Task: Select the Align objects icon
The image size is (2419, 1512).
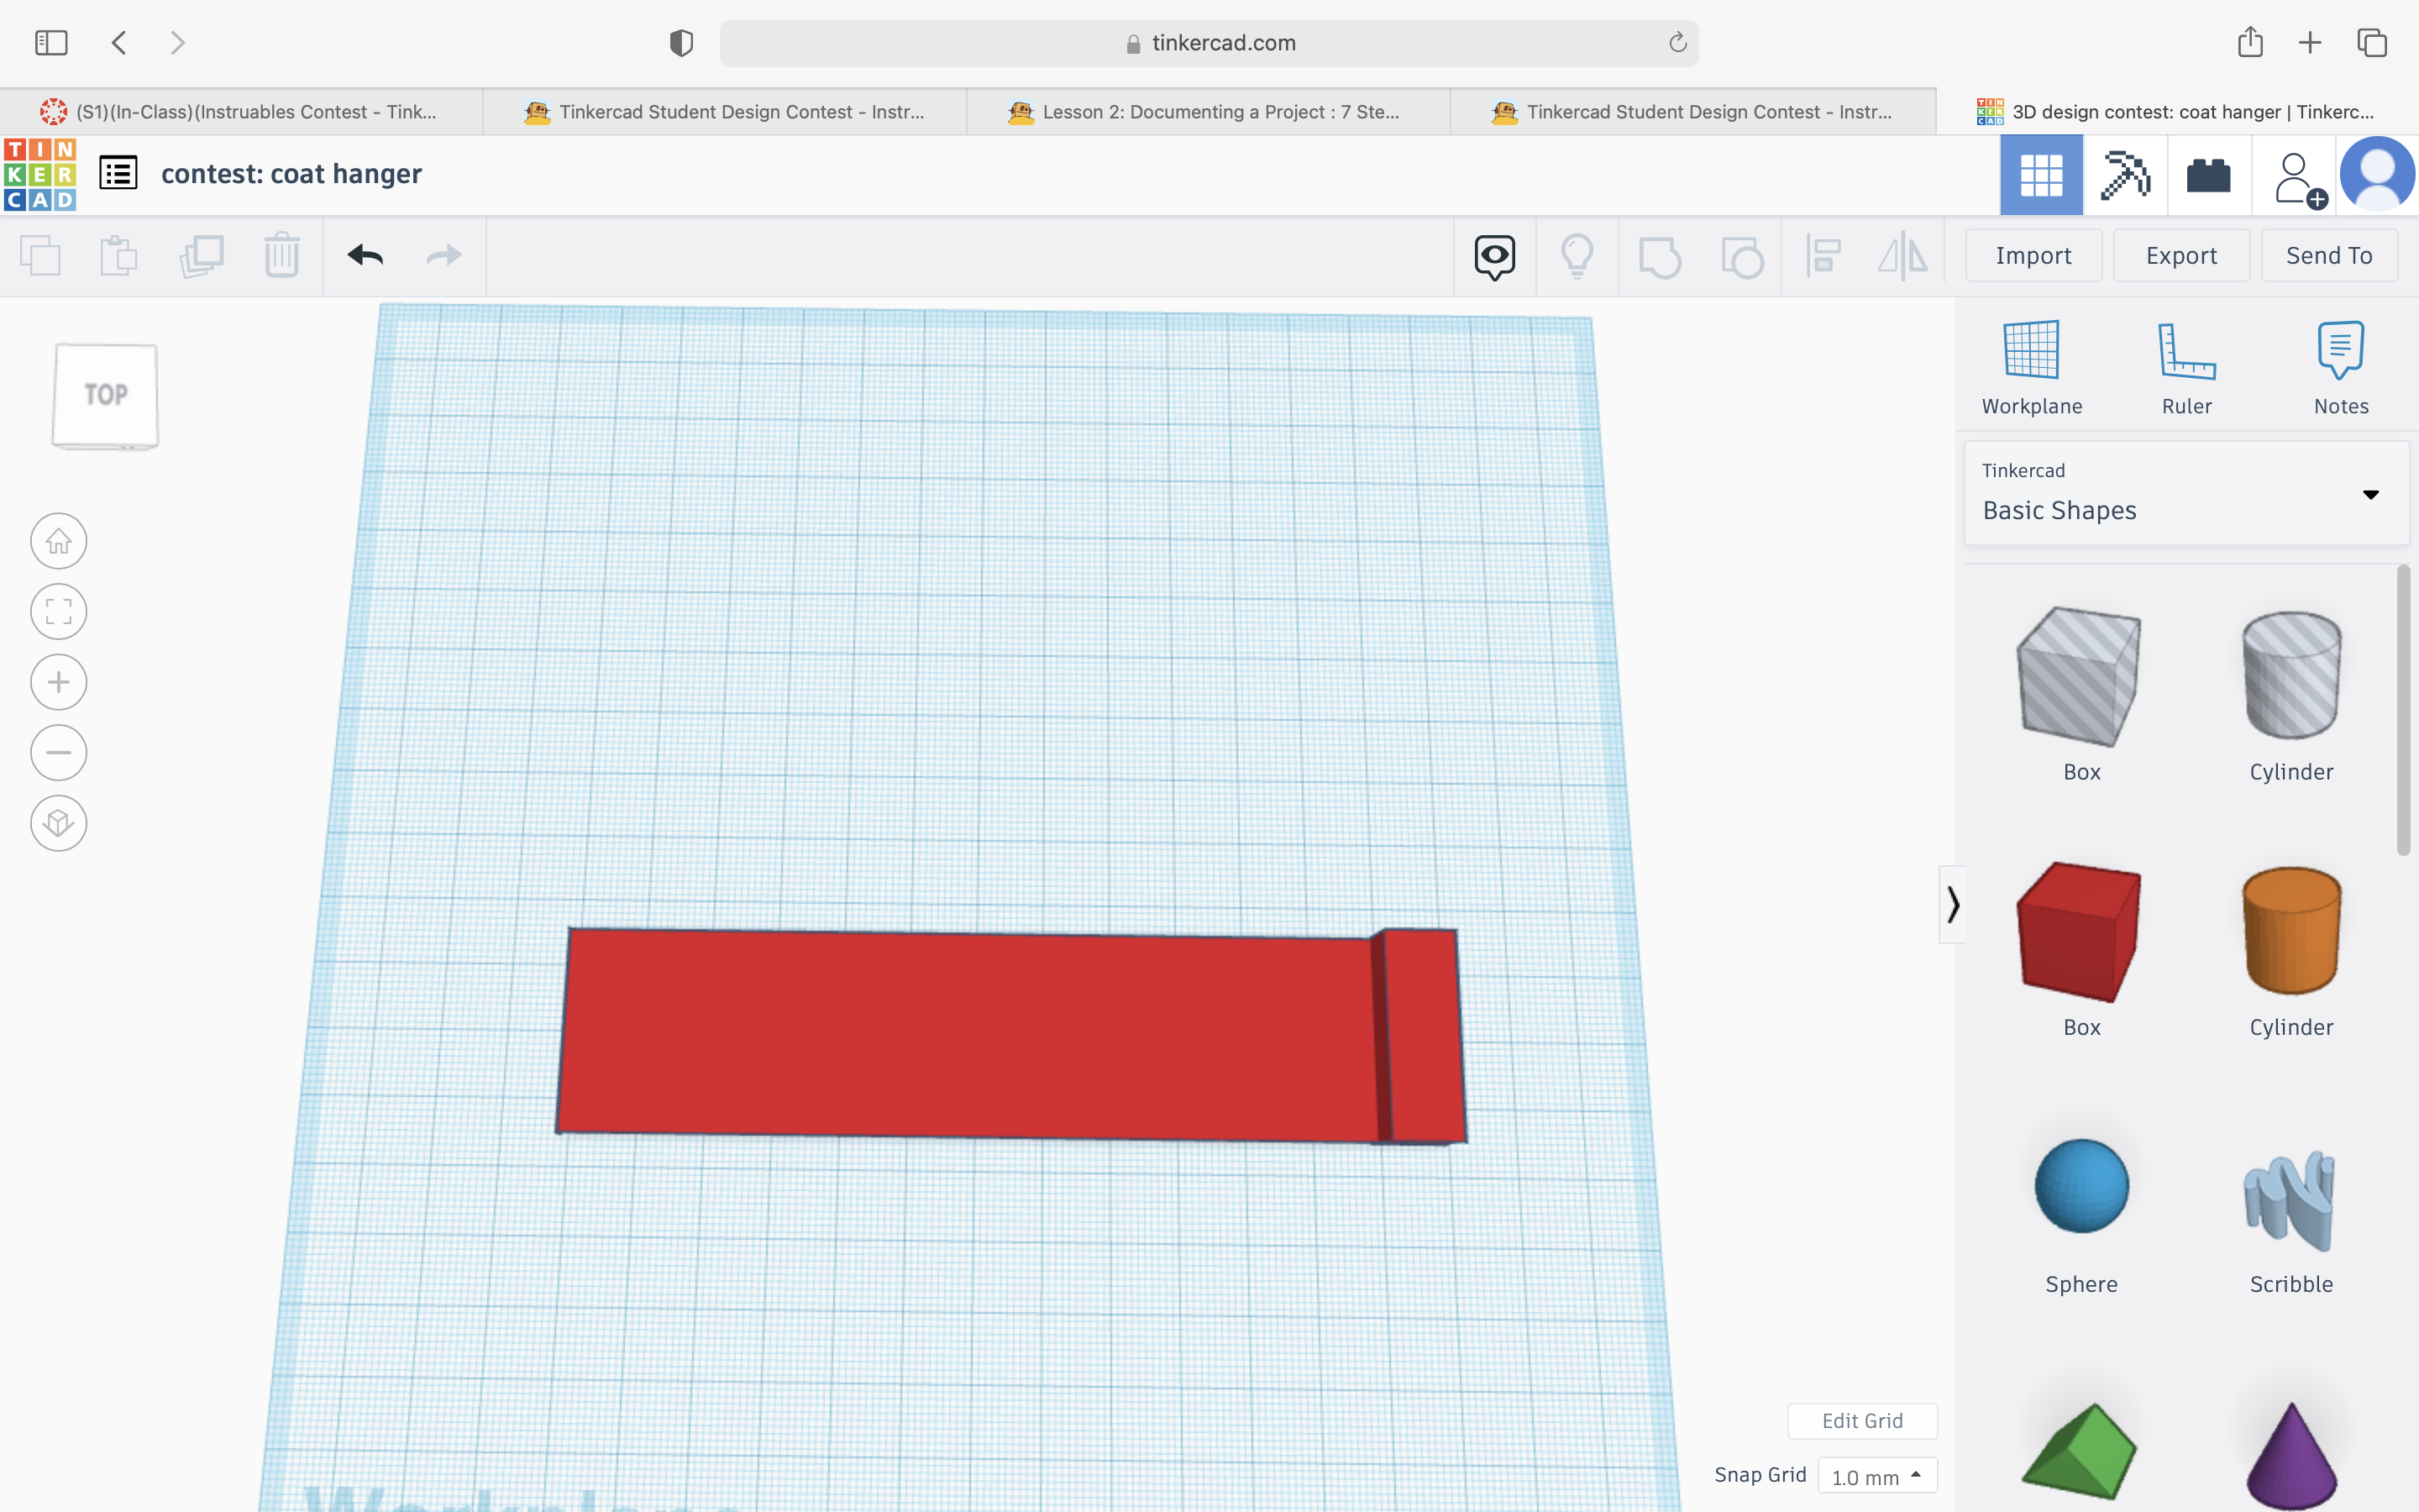Action: 1823,256
